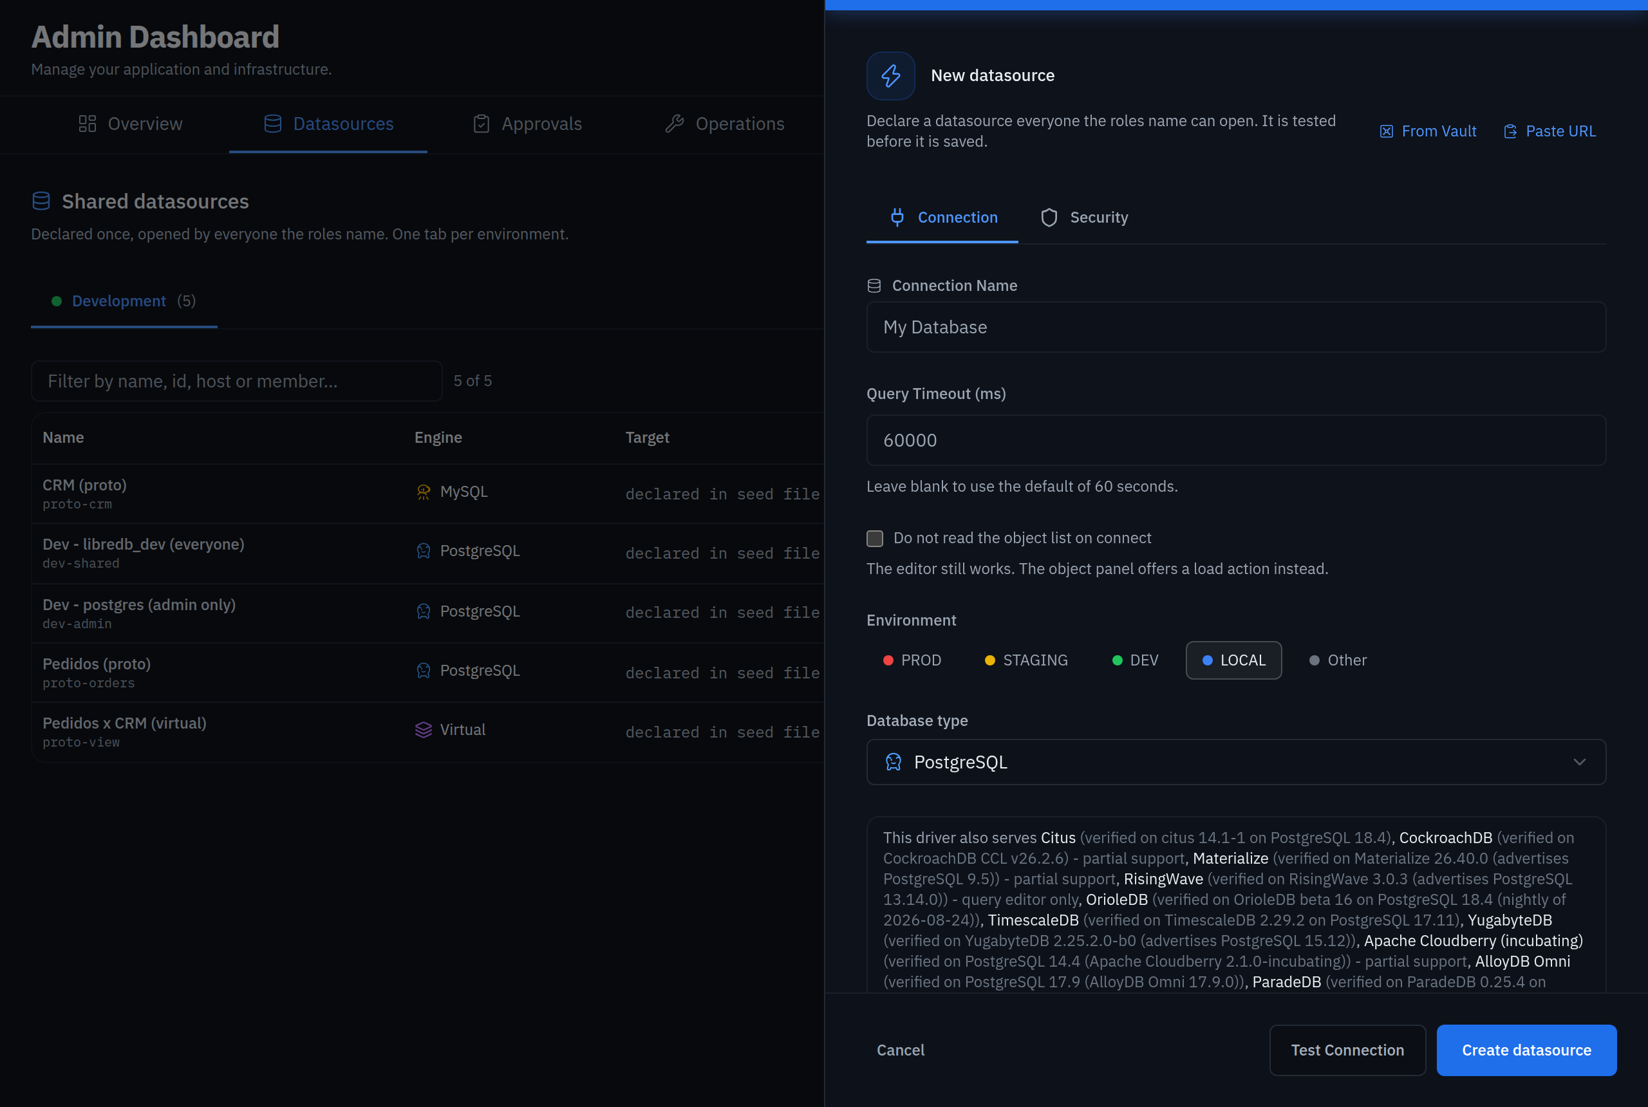The image size is (1648, 1107).
Task: Click the 'CRM (proto)' row name
Action: [x=85, y=486]
